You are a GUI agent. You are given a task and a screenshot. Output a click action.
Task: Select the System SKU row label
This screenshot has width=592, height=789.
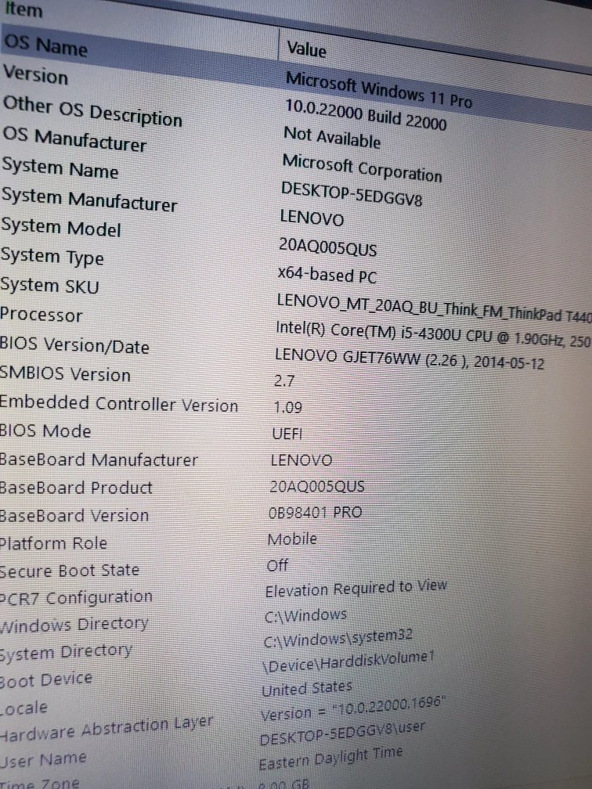click(x=50, y=285)
